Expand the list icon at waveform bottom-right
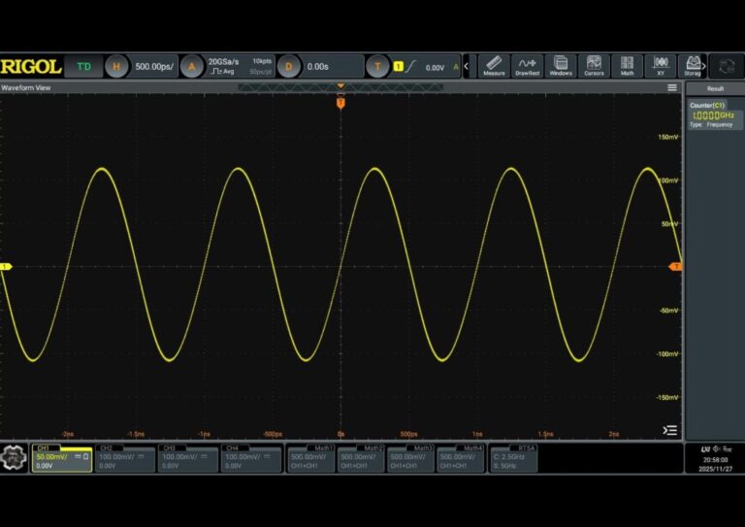Image resolution: width=745 pixels, height=527 pixels. coord(670,430)
